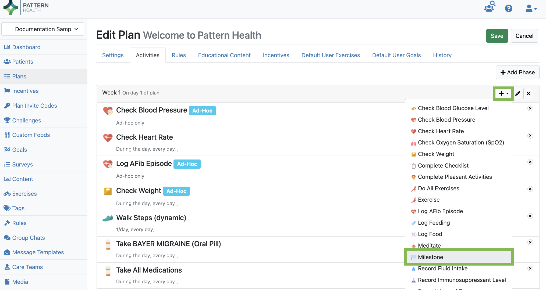Click the Add Phase button
The image size is (546, 290).
tap(517, 73)
